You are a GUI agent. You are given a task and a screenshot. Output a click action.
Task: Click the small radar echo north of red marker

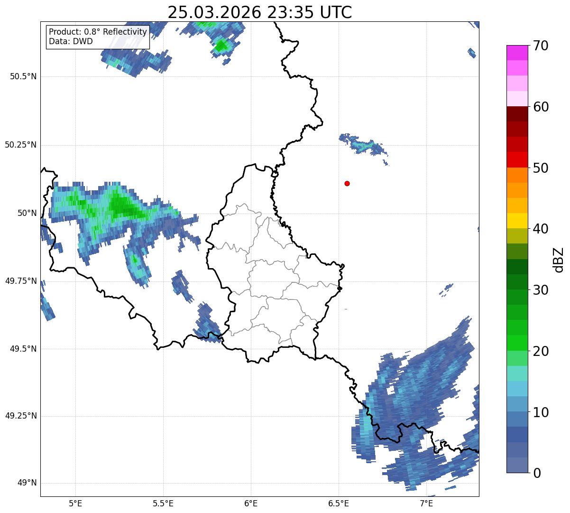coord(363,146)
